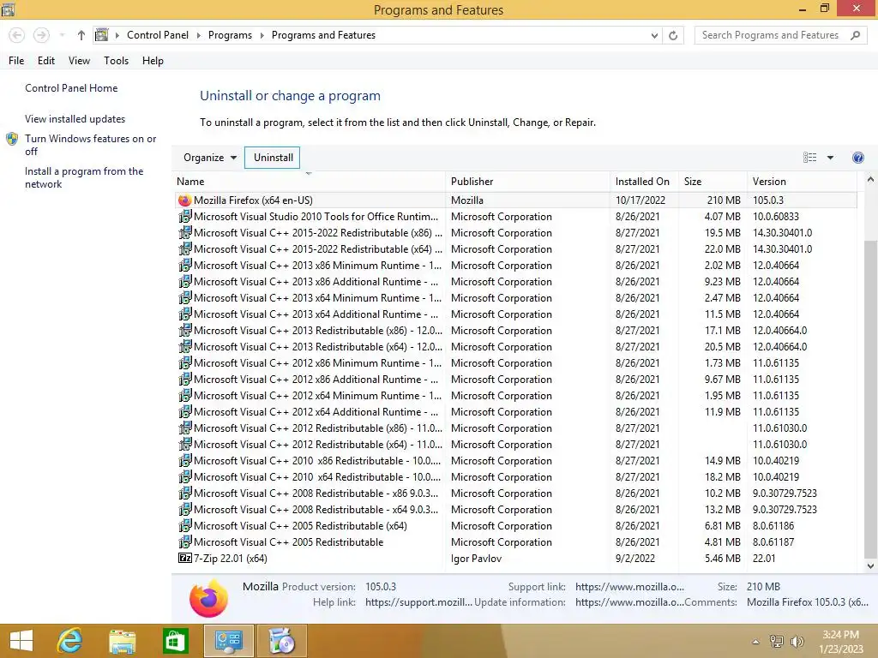Select Microsoft Visual C++ 2015-2022 Redistributable (x86)
The height and width of the screenshot is (658, 878).
(516, 233)
